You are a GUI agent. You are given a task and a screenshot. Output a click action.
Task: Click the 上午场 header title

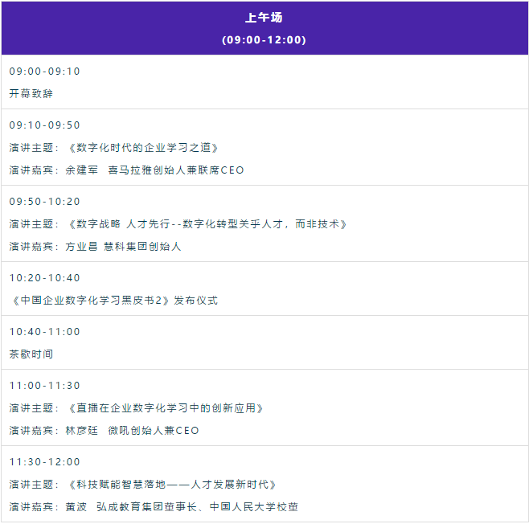[264, 18]
